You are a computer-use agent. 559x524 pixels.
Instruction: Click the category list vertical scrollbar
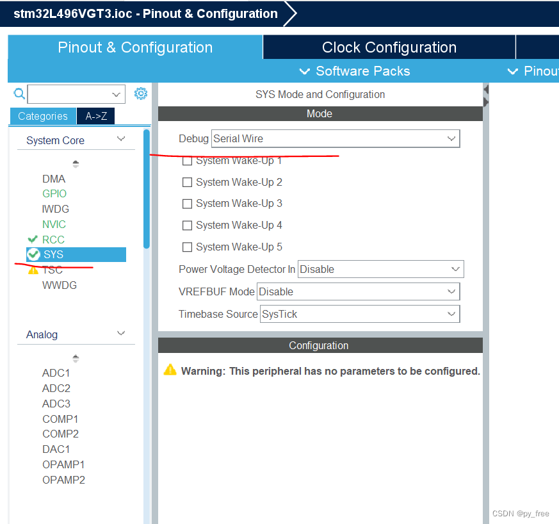(x=147, y=189)
